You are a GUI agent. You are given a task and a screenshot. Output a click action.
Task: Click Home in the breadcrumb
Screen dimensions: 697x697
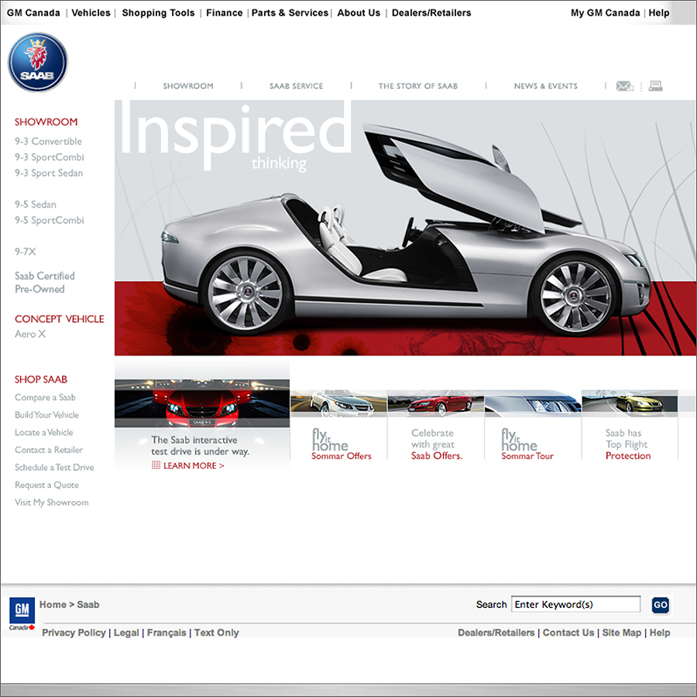[53, 605]
